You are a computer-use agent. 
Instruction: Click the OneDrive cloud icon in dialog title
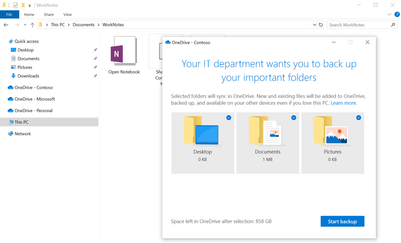tap(168, 42)
